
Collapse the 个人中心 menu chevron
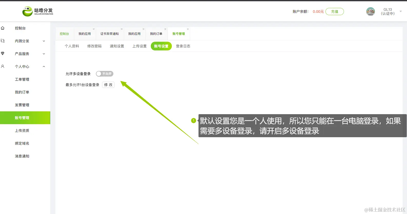tap(44, 67)
